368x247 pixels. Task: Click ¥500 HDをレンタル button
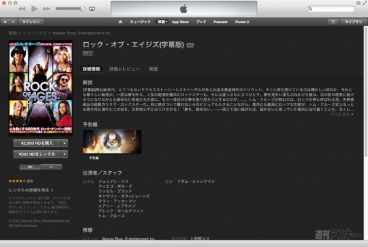pyautogui.click(x=37, y=154)
